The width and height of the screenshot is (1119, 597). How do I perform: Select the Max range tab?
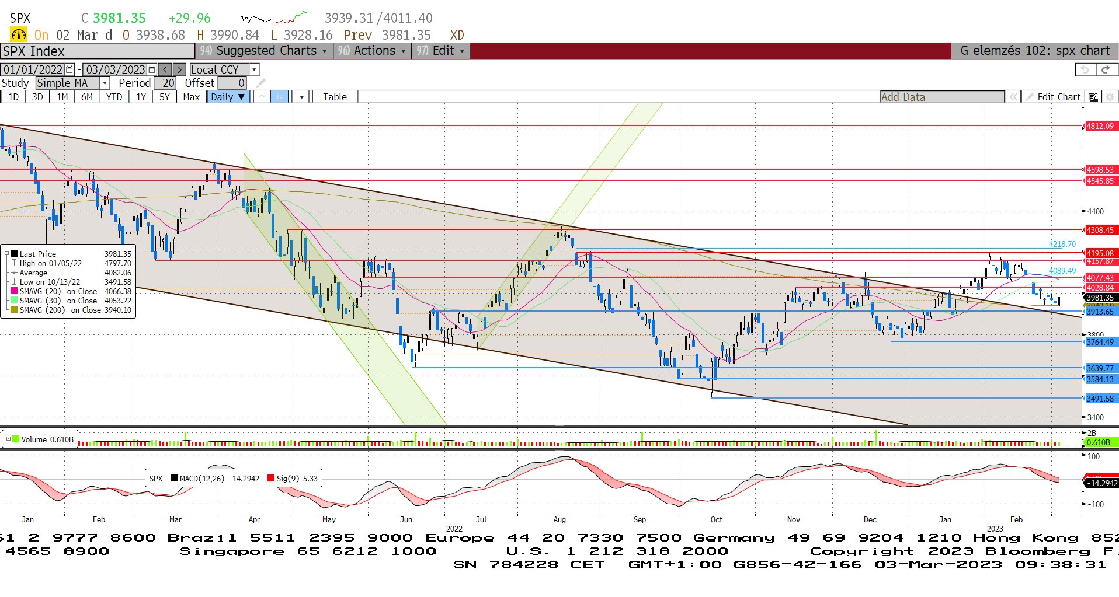click(x=191, y=97)
